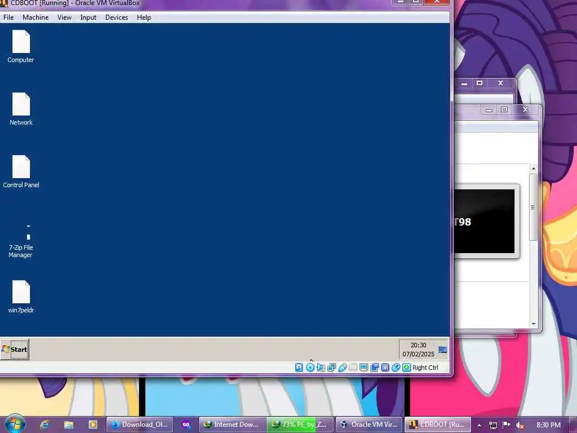Switch to CDBOOT [Running] taskbar button
Screen dimensions: 577x433
pyautogui.click(x=437, y=425)
